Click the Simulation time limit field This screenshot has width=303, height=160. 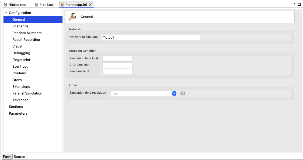117,59
